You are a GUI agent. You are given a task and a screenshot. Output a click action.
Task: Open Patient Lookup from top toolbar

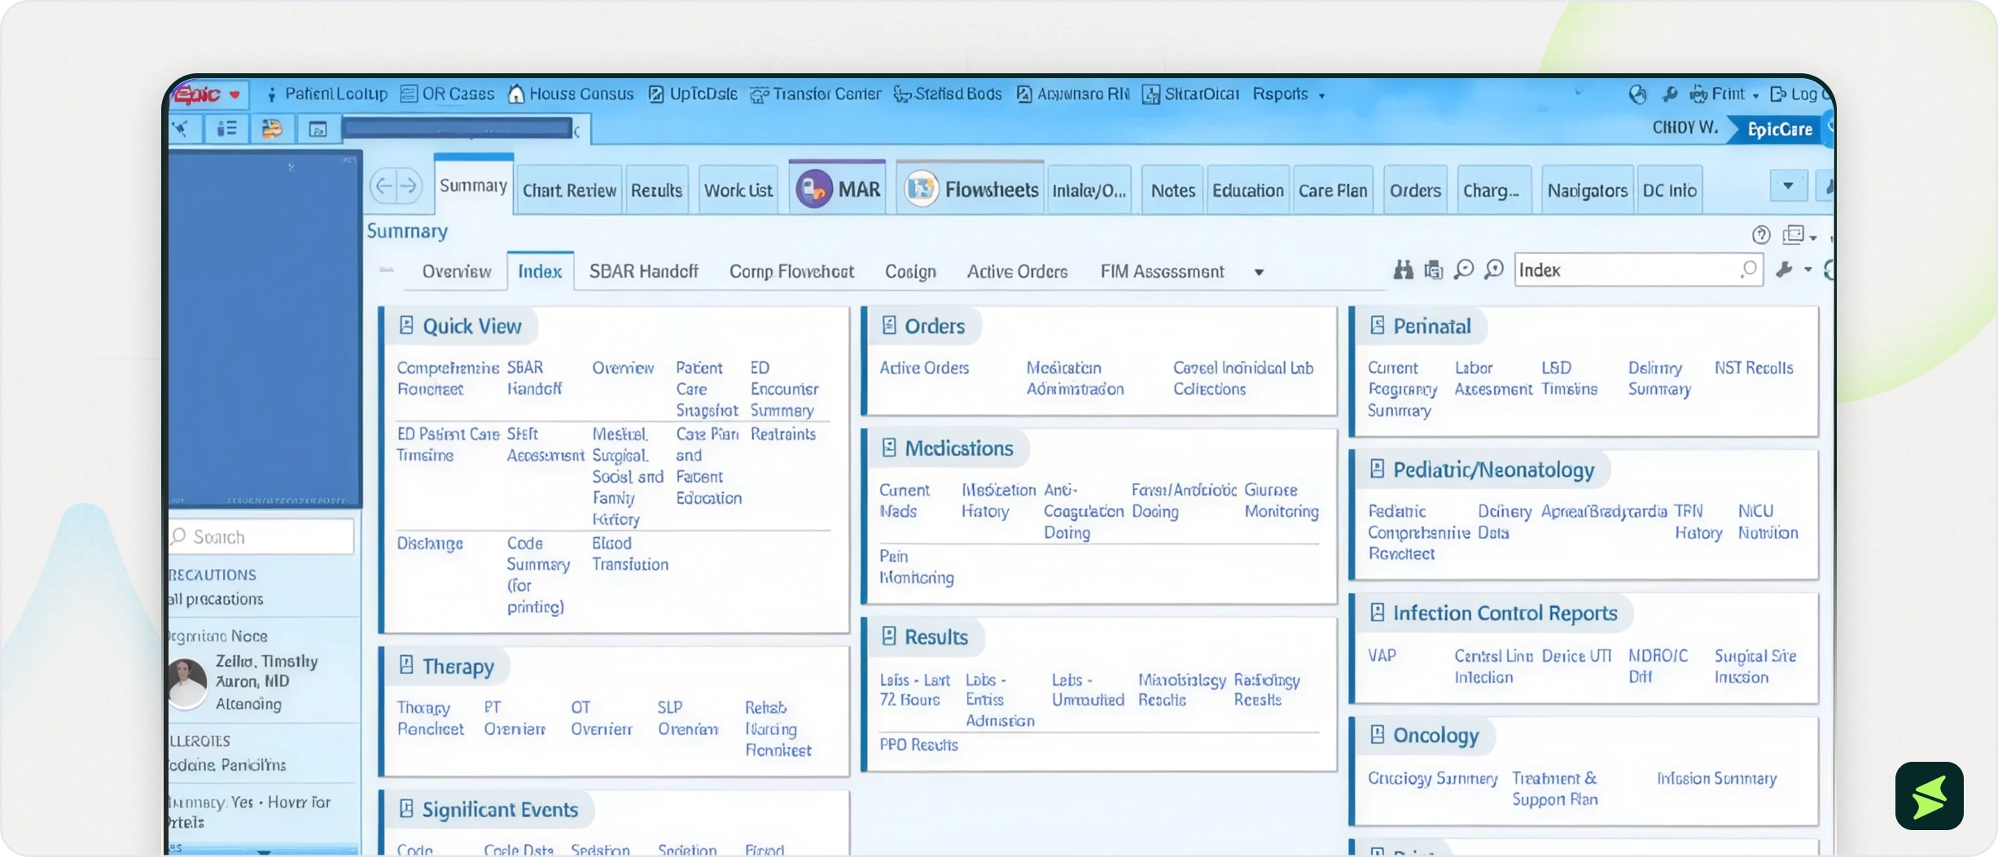coord(326,94)
